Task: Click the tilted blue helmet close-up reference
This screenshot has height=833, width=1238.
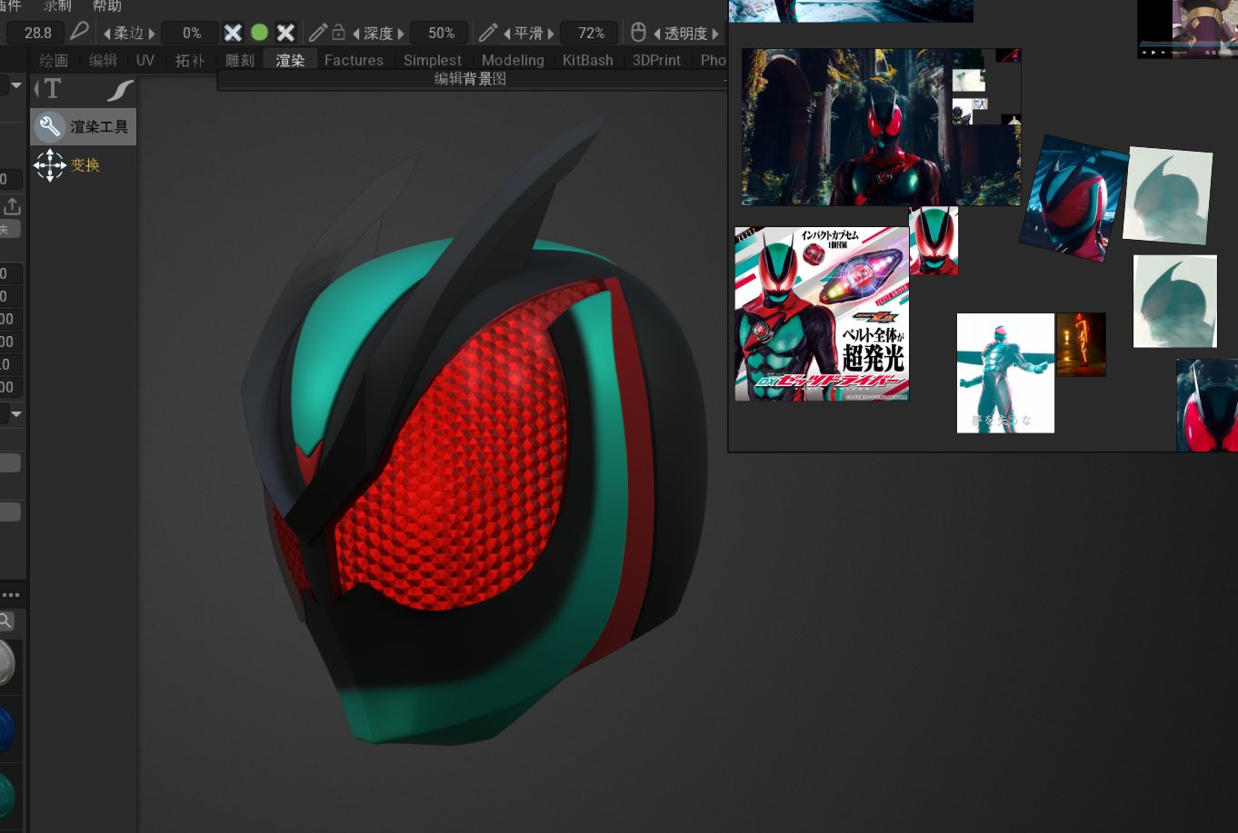Action: [x=1073, y=198]
